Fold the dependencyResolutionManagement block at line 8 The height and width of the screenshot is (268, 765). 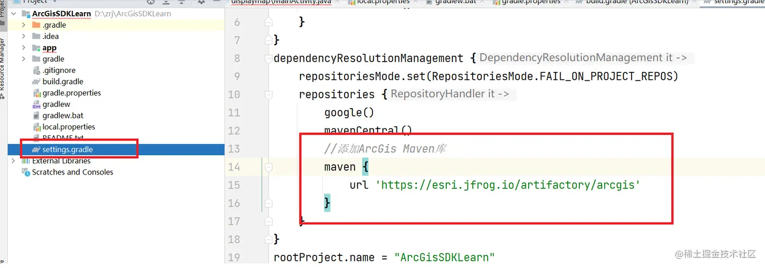coord(269,58)
